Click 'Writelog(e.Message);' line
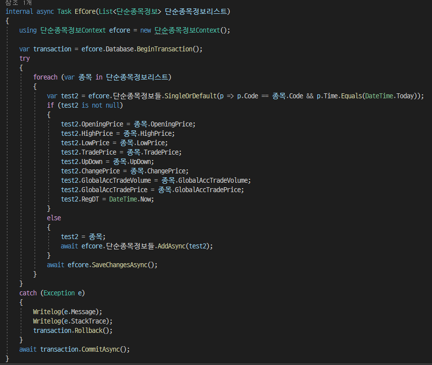 click(68, 312)
